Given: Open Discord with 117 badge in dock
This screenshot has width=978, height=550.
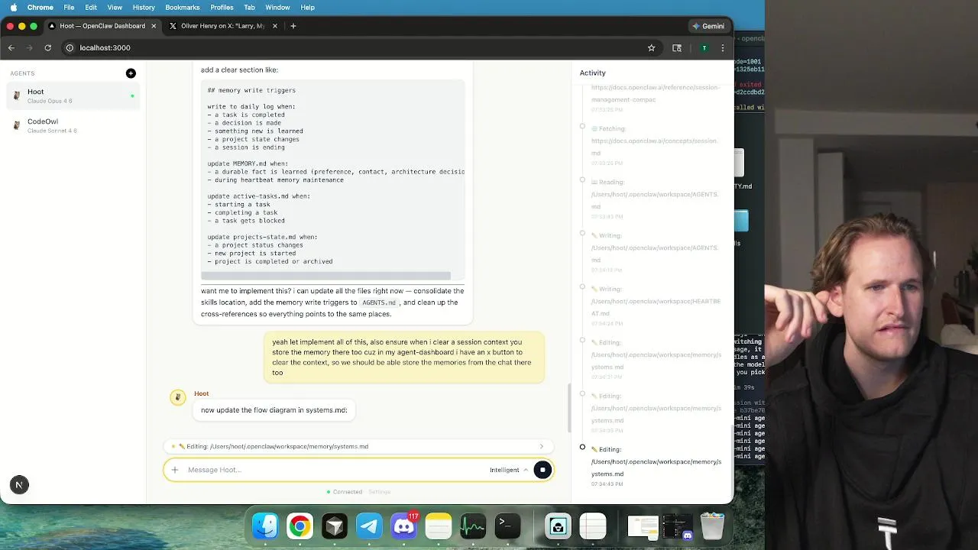Looking at the screenshot, I should (x=403, y=526).
